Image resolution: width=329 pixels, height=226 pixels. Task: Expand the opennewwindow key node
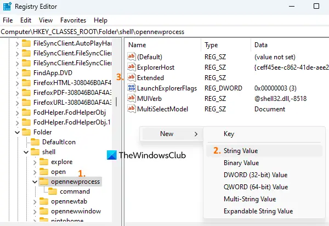coord(35,212)
